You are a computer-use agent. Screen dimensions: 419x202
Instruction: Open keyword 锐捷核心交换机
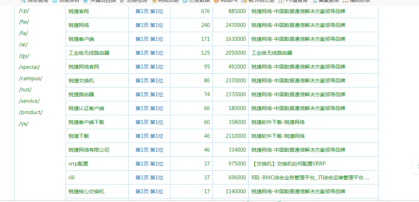click(86, 191)
